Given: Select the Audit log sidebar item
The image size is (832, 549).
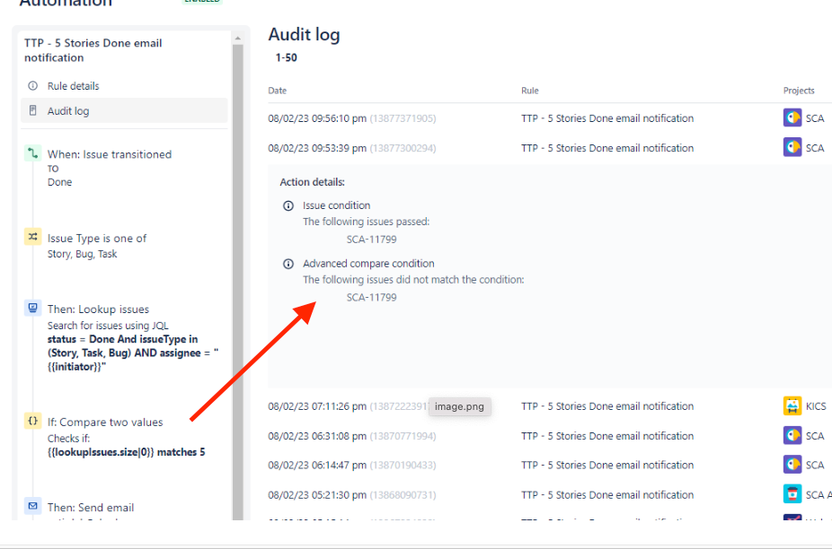Looking at the screenshot, I should coord(124,110).
